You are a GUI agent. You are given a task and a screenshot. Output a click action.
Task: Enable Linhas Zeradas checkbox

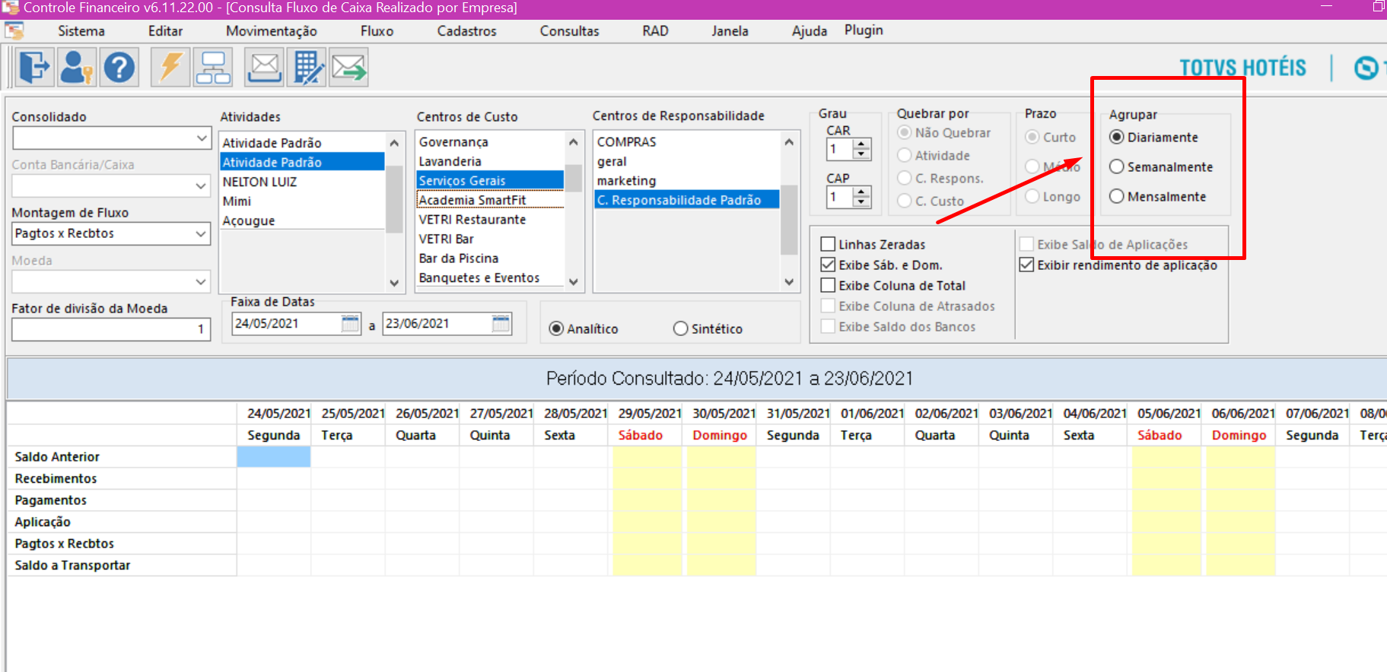tap(873, 245)
